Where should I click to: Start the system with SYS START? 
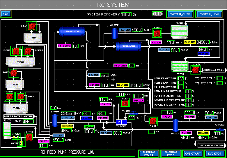pos(193,154)
